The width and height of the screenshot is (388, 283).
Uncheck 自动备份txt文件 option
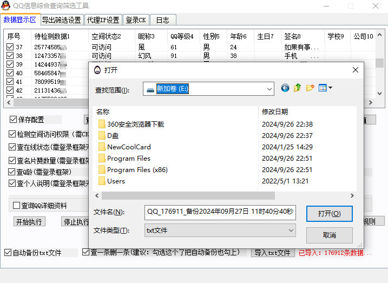click(x=8, y=253)
